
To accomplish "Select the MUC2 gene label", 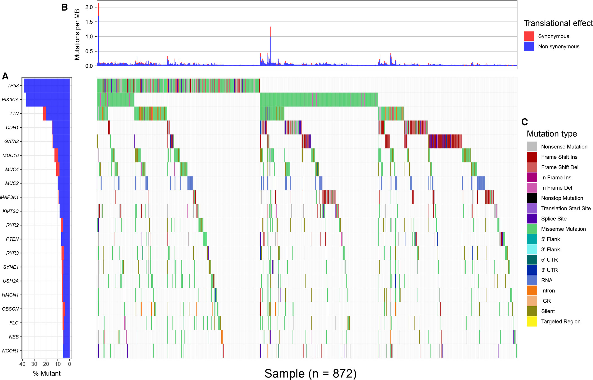I will 12,183.
